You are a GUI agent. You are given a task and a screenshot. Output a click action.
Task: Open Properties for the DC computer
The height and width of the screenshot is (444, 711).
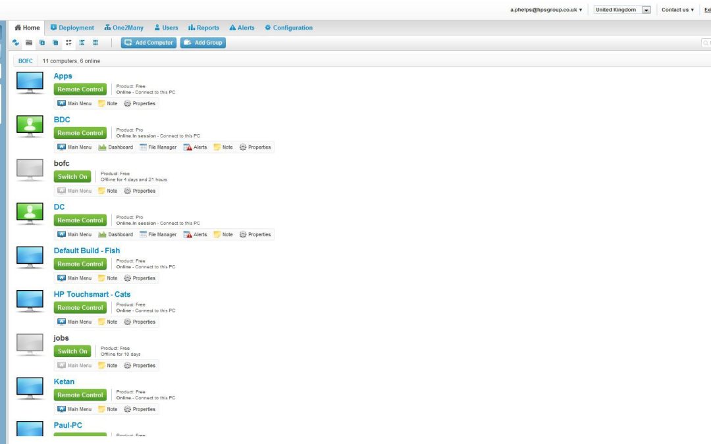coord(255,235)
